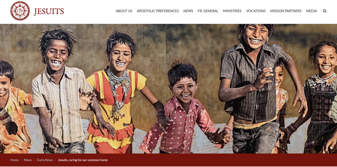Image resolution: width=337 pixels, height=167 pixels.
Task: Open the Apostolic Preferences menu item
Action: 158,11
